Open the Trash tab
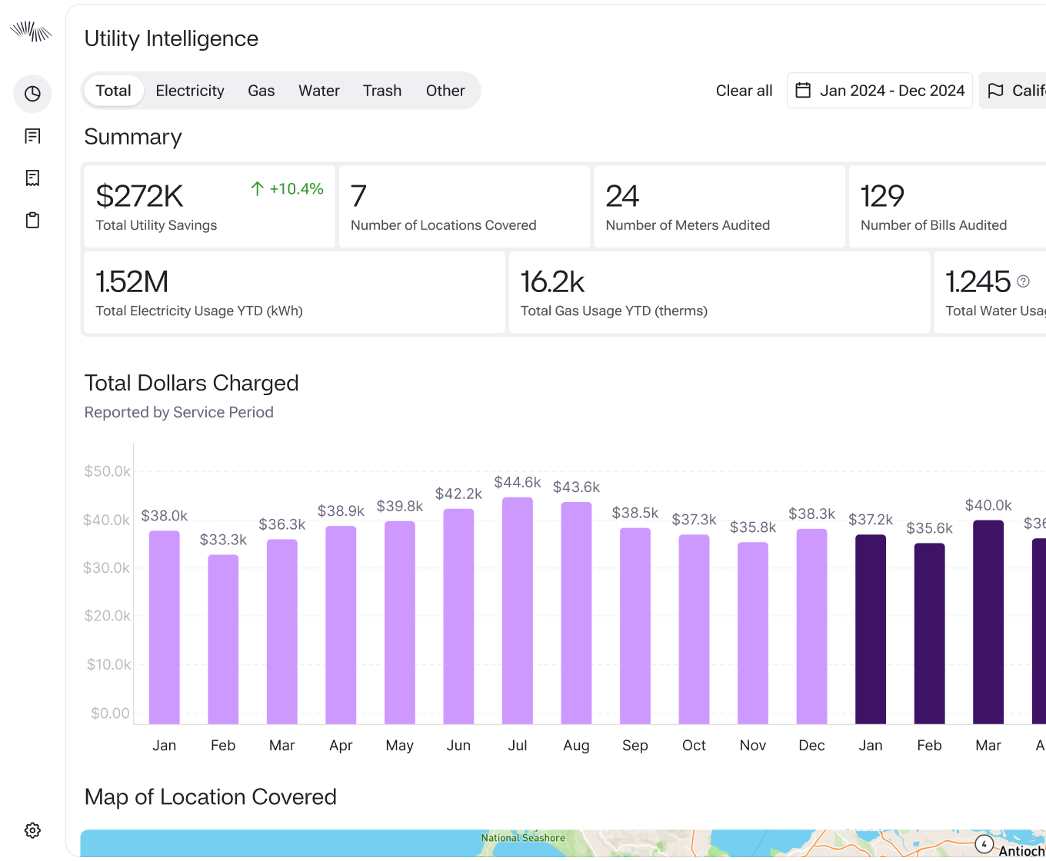The image size is (1046, 861). click(382, 91)
